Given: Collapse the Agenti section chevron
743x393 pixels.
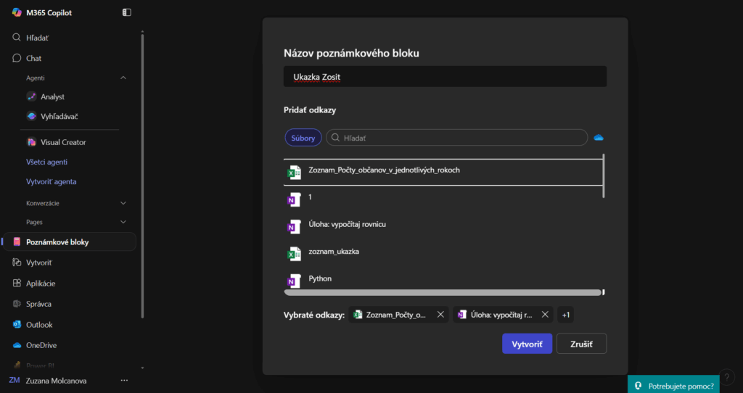Looking at the screenshot, I should coord(123,78).
